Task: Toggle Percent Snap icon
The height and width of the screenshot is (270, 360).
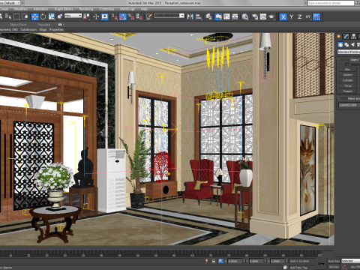Action: [x=131, y=16]
